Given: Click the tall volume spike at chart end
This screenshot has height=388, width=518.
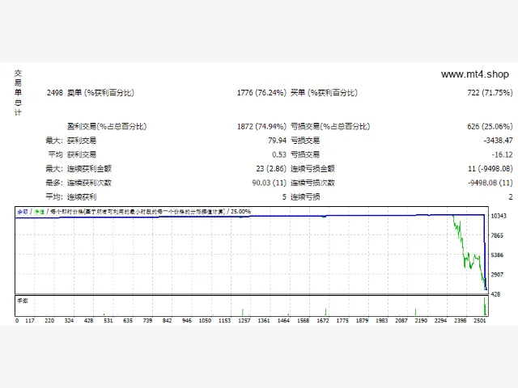Looking at the screenshot, I should pyautogui.click(x=485, y=306).
